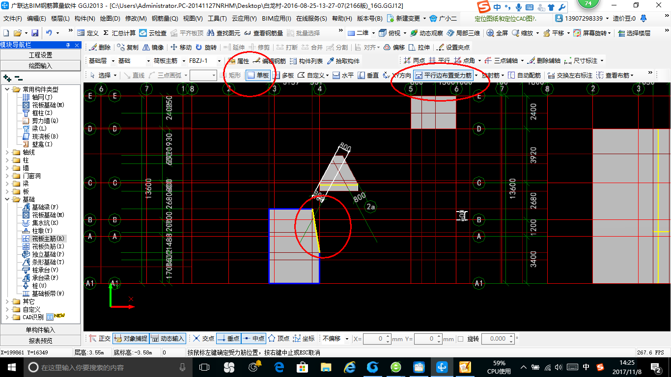Click 动态观察 orbit view tool
This screenshot has height=377, width=671.
click(x=427, y=33)
